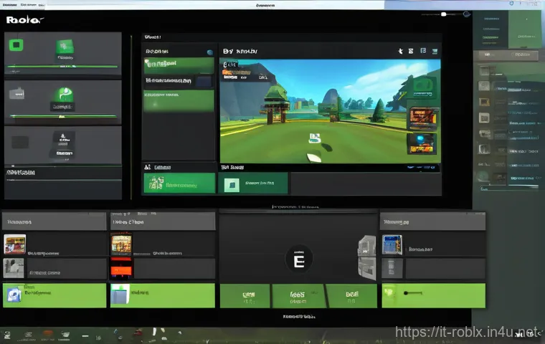Click second tab button in background side window
The width and height of the screenshot is (545, 344).
pos(522,55)
